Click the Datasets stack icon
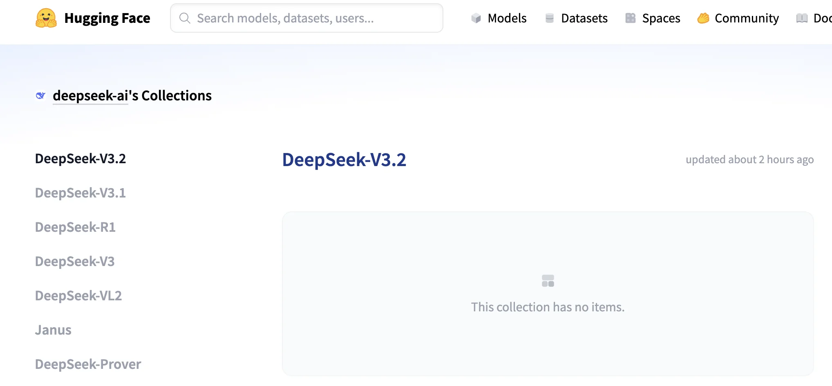This screenshot has height=386, width=832. tap(550, 18)
